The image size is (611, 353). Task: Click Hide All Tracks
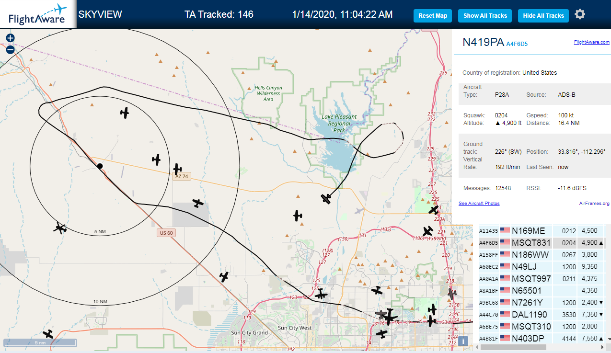(543, 16)
